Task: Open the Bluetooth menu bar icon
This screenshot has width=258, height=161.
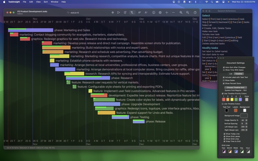Action: click(195, 2)
